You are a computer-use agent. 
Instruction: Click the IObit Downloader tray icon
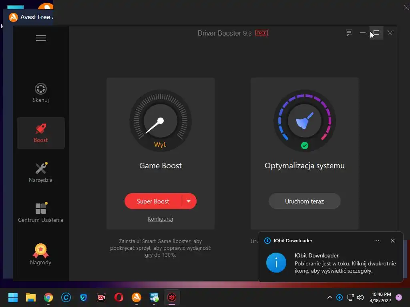340,297
